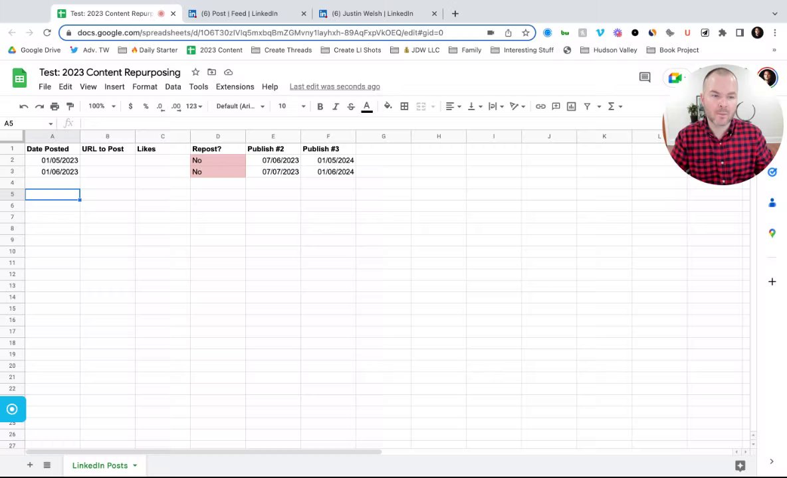Open the Help menu
This screenshot has width=787, height=478.
269,87
